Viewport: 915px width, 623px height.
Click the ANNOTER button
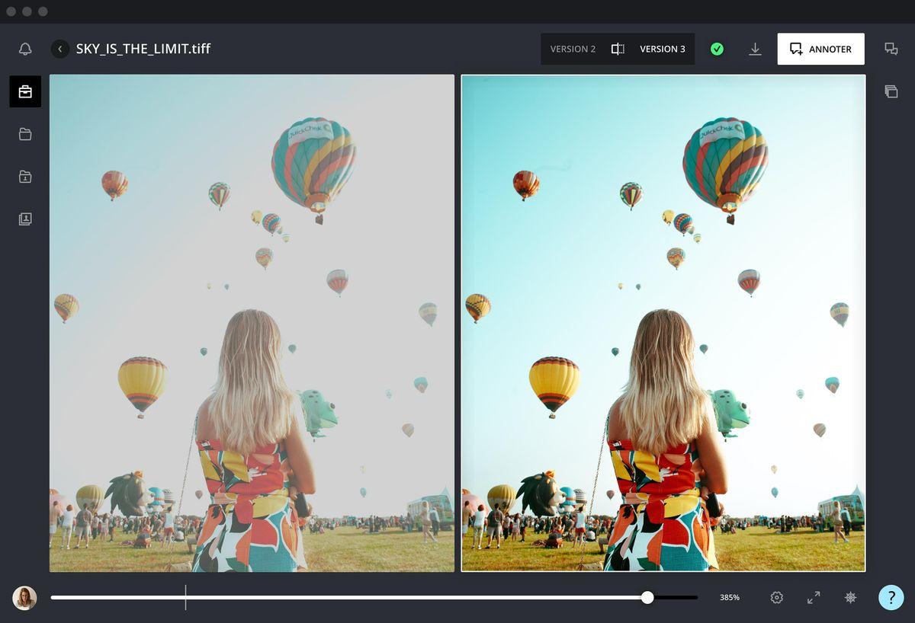820,49
